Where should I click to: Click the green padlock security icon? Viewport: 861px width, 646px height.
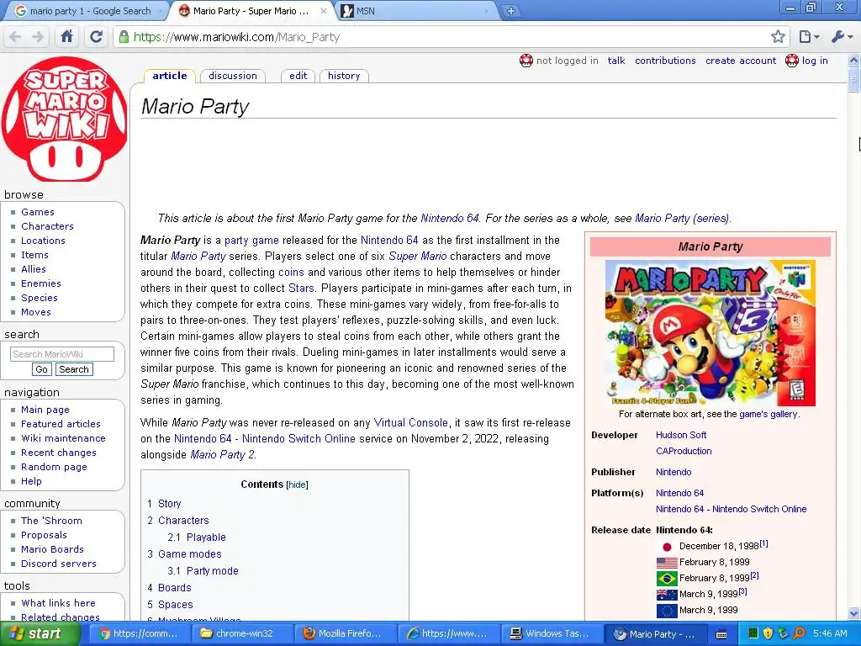124,37
